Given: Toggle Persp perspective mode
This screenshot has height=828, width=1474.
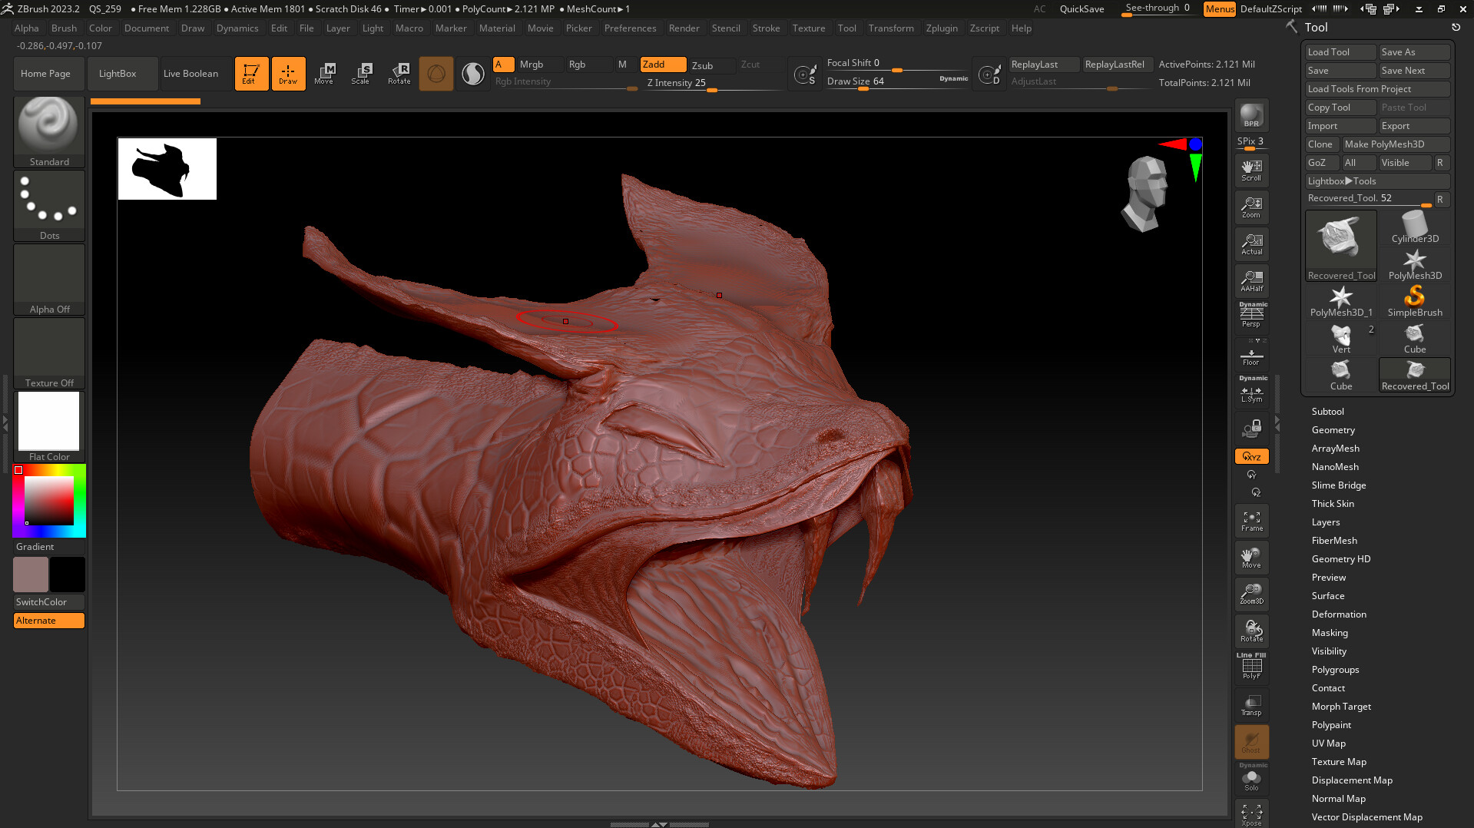Looking at the screenshot, I should [x=1251, y=315].
